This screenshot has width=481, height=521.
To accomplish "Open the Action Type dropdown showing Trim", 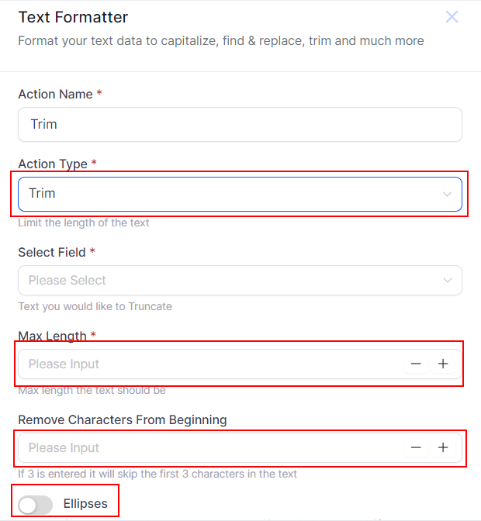I will point(233,194).
